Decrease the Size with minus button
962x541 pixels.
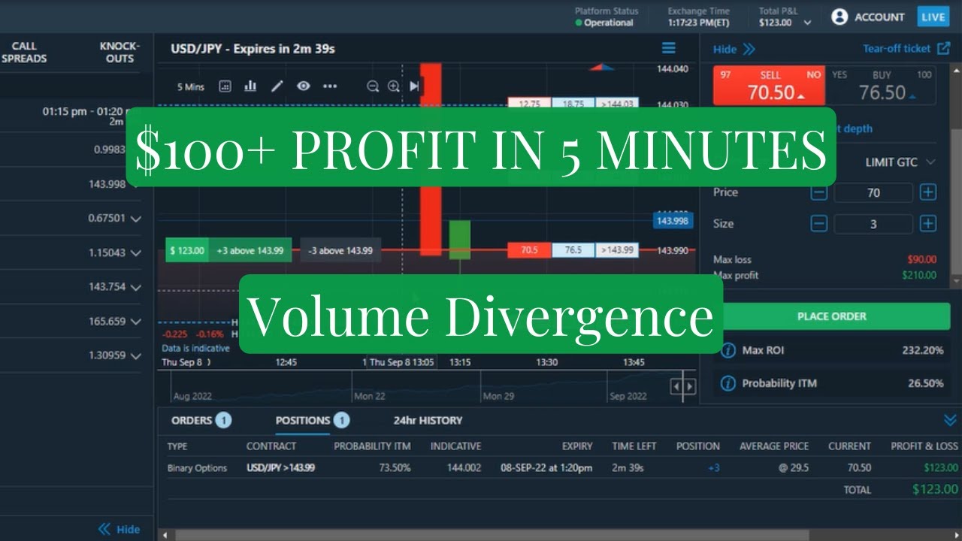coord(819,224)
